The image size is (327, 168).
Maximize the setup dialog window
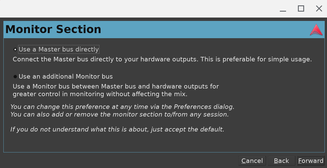coord(301,8)
